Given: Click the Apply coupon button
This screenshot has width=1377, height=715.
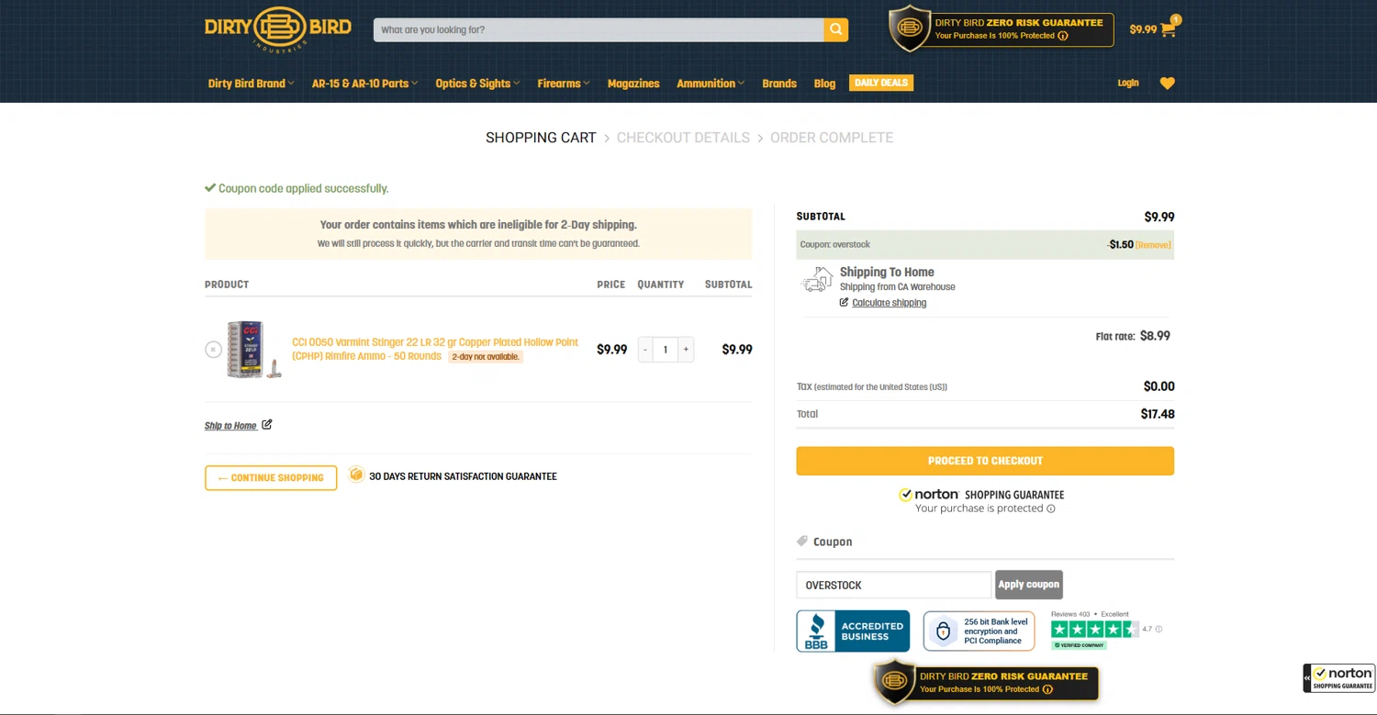Looking at the screenshot, I should point(1029,584).
